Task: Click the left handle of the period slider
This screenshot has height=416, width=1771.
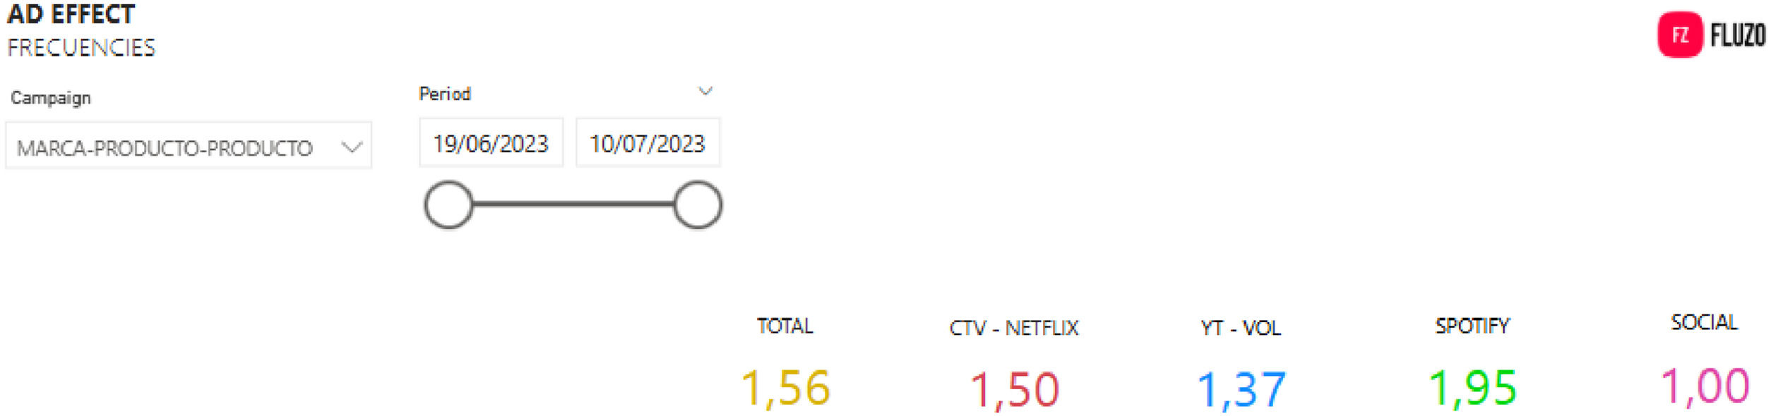Action: click(x=448, y=205)
